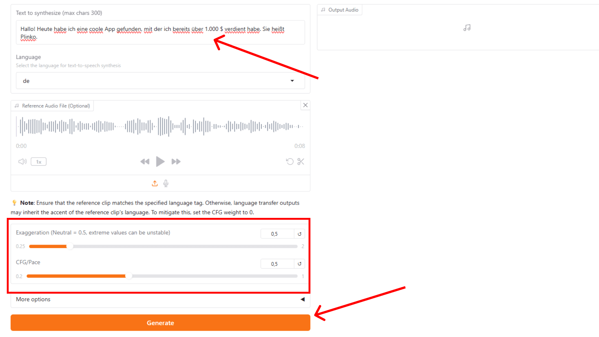Open the language dropdown showing de
The width and height of the screenshot is (599, 337).
click(x=160, y=81)
